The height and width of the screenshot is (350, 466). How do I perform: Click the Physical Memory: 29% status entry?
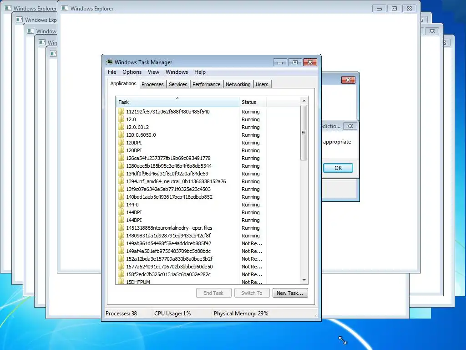(241, 314)
